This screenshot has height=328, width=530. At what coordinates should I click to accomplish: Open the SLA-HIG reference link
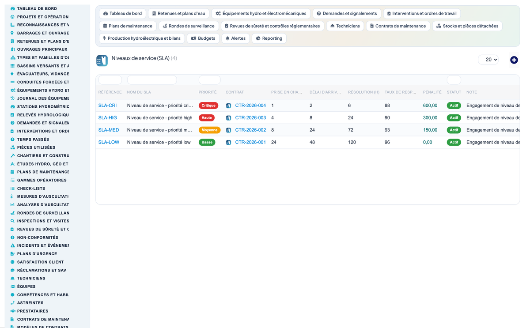(108, 118)
